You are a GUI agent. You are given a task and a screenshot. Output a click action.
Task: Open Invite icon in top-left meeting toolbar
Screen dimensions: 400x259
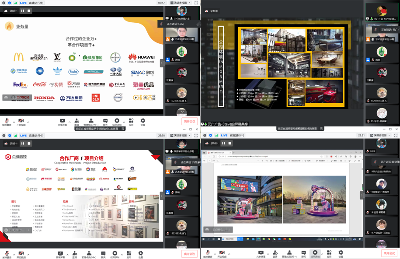point(77,121)
